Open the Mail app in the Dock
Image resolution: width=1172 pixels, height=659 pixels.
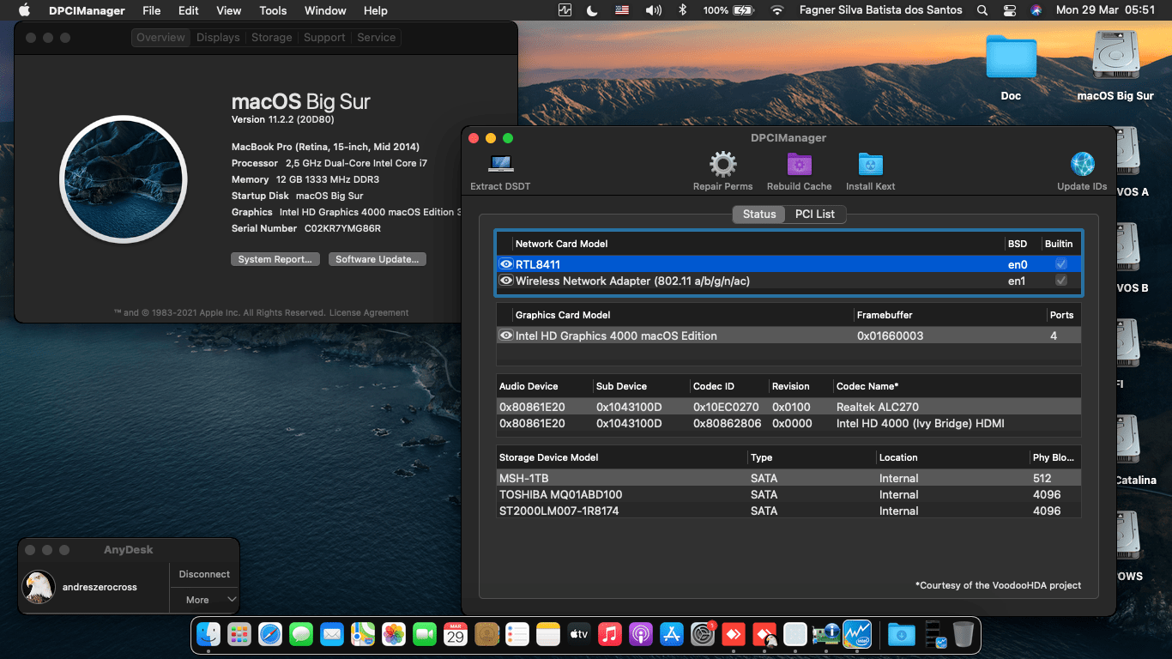(x=332, y=634)
